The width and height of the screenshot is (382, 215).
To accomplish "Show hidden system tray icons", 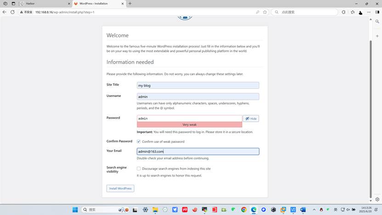I will [x=314, y=209].
